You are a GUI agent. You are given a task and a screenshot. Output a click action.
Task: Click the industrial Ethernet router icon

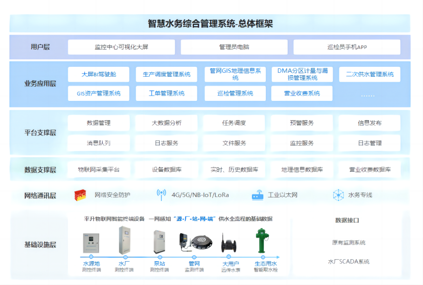(258, 195)
